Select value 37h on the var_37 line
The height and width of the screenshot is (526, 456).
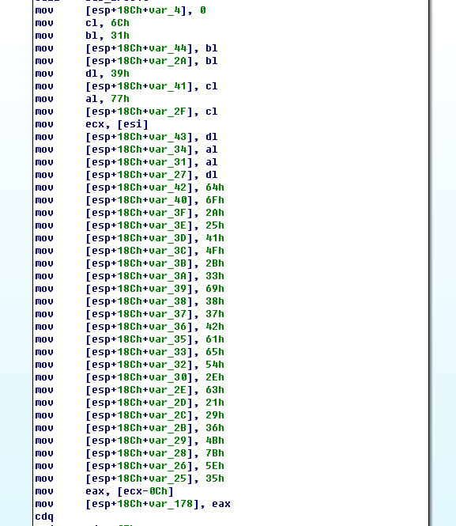tap(215, 314)
